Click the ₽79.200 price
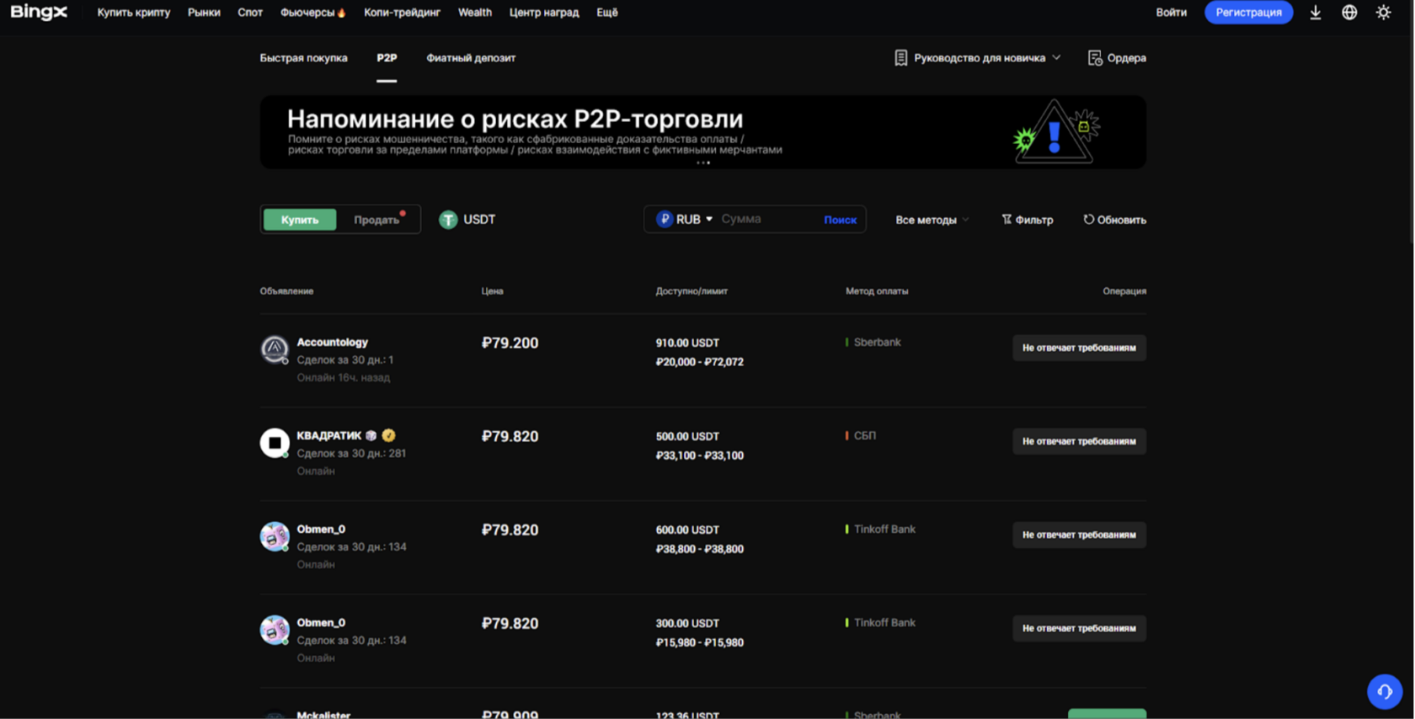This screenshot has width=1415, height=719. [510, 343]
